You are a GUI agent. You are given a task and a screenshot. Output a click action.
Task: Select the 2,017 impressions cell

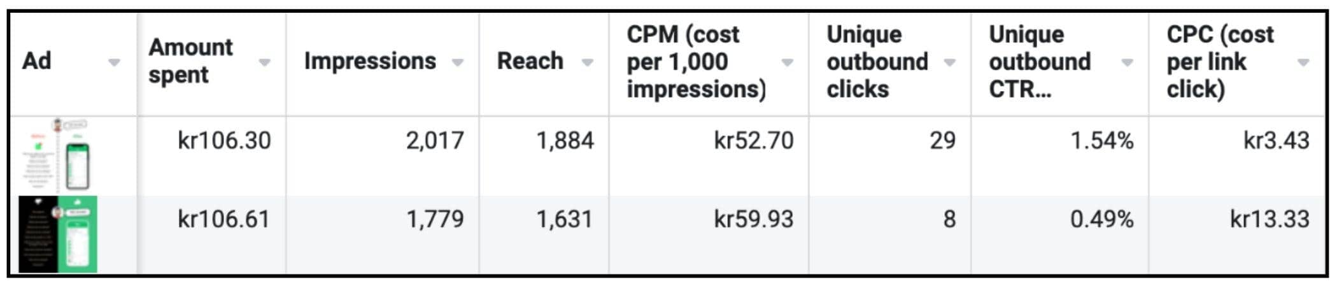click(x=435, y=140)
